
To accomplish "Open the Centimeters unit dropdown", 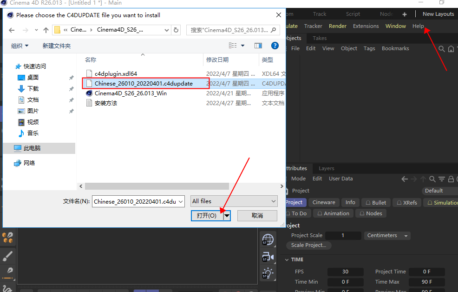I will (387, 236).
